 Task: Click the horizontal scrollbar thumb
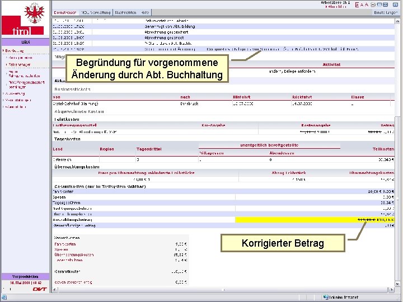click(x=223, y=290)
